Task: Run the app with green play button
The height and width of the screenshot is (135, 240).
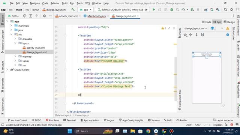Action: (x=154, y=9)
